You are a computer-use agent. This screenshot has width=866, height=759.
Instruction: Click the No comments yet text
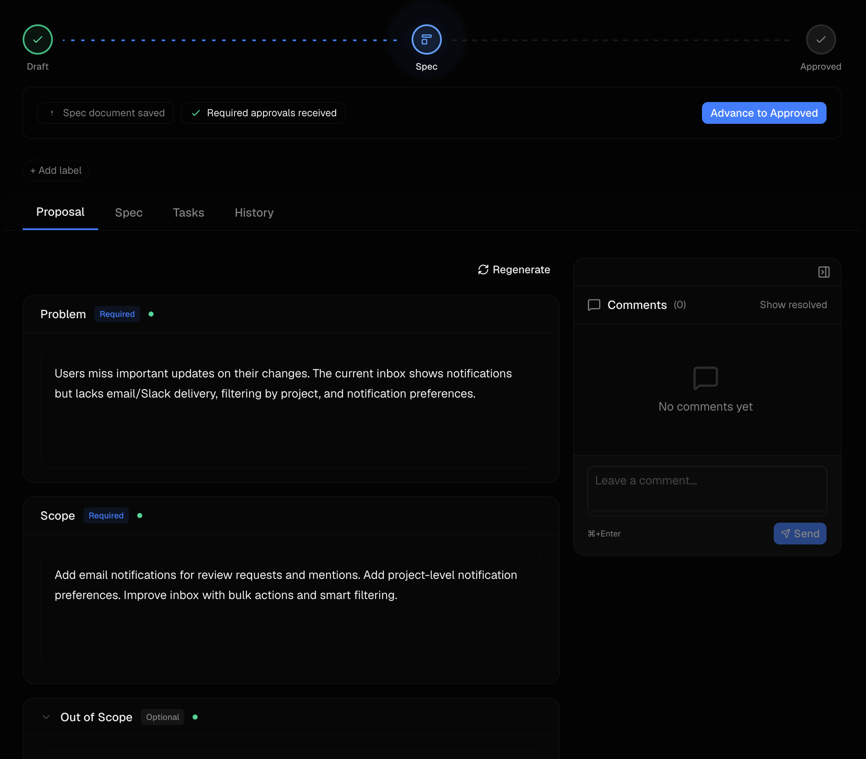pyautogui.click(x=705, y=407)
